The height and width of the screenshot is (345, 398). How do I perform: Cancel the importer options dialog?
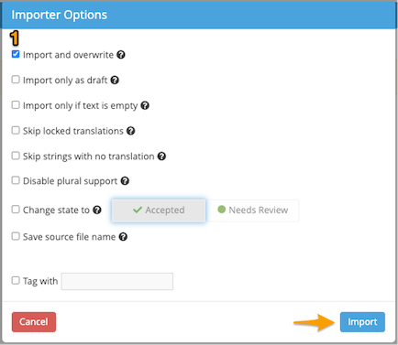[34, 322]
